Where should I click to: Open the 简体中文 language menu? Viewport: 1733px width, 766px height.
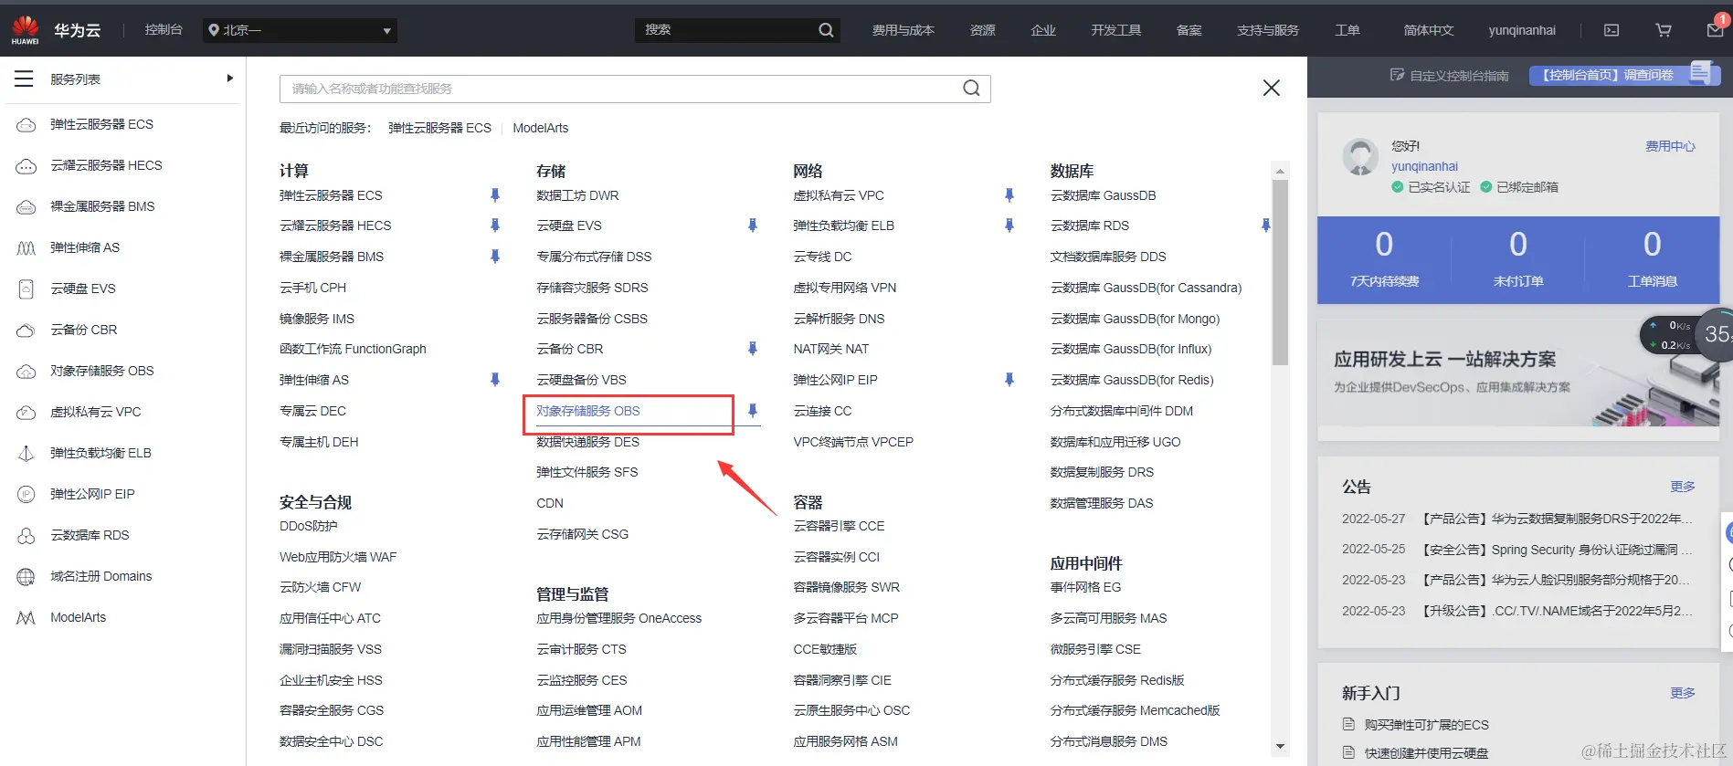[1428, 30]
